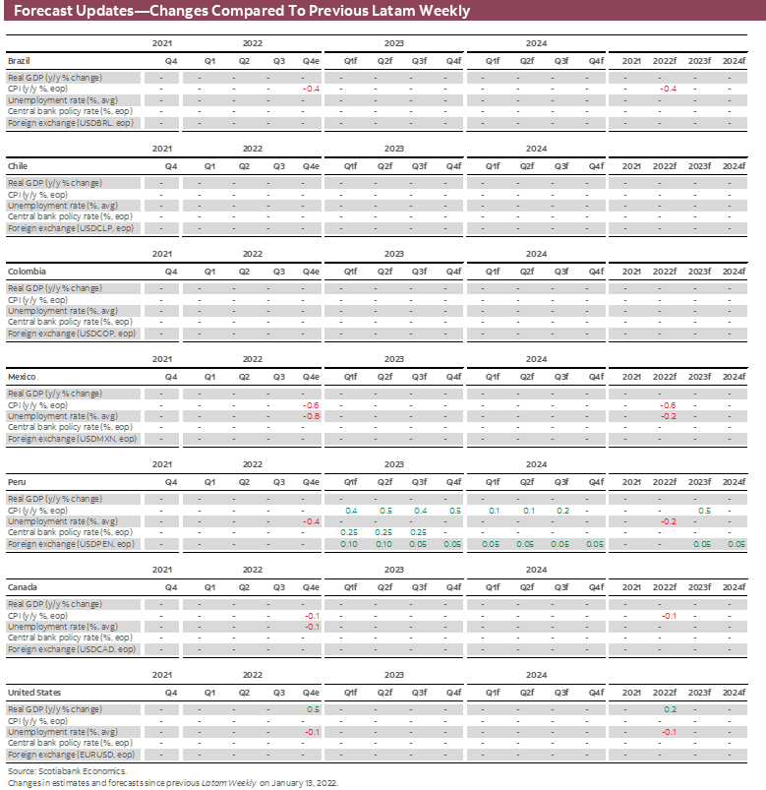Screen dimensions: 766x790
Task: Click Canada 'Foreign exchange (USDCAD, eop)' row label
Action: (72, 650)
